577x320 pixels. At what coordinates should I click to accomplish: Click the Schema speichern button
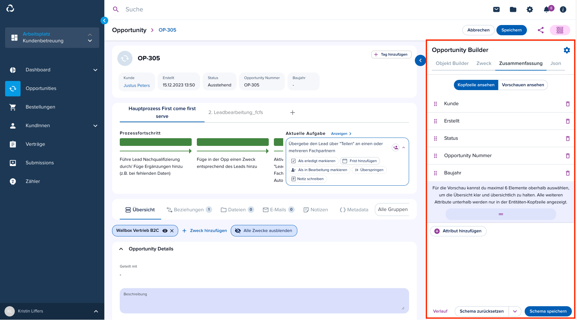pyautogui.click(x=548, y=311)
